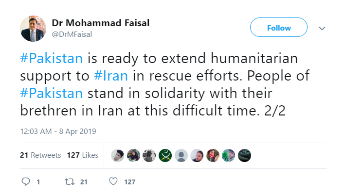Viewport: 345px width, 196px height.
Task: Click the first liker avatar in the row
Action: coord(118,155)
